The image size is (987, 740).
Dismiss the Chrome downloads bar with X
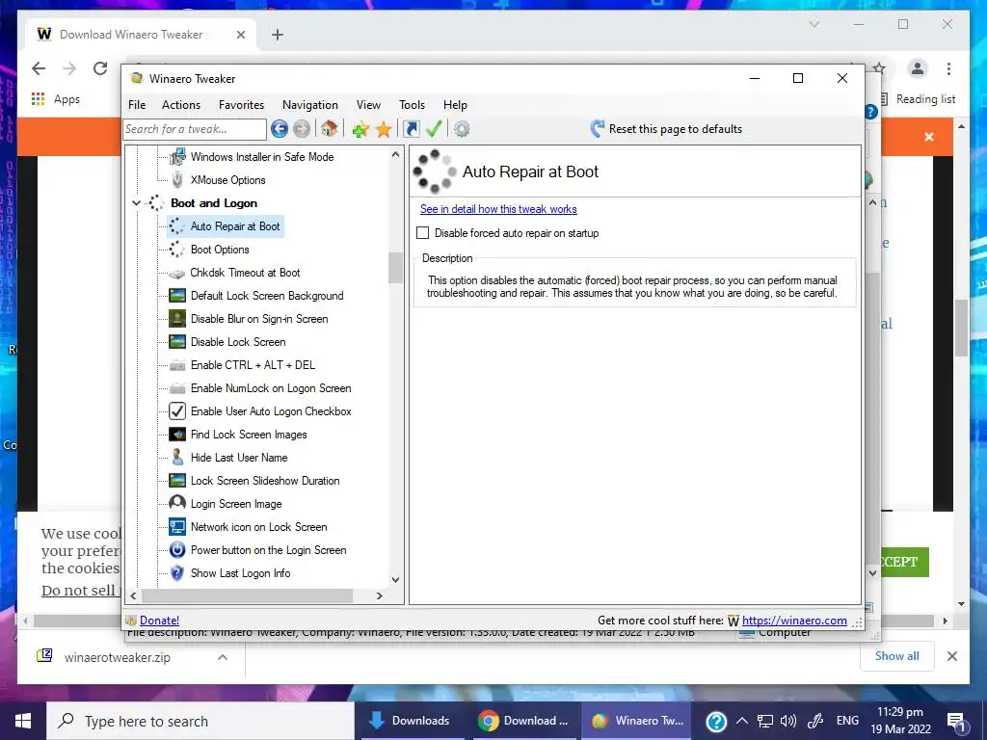[951, 656]
